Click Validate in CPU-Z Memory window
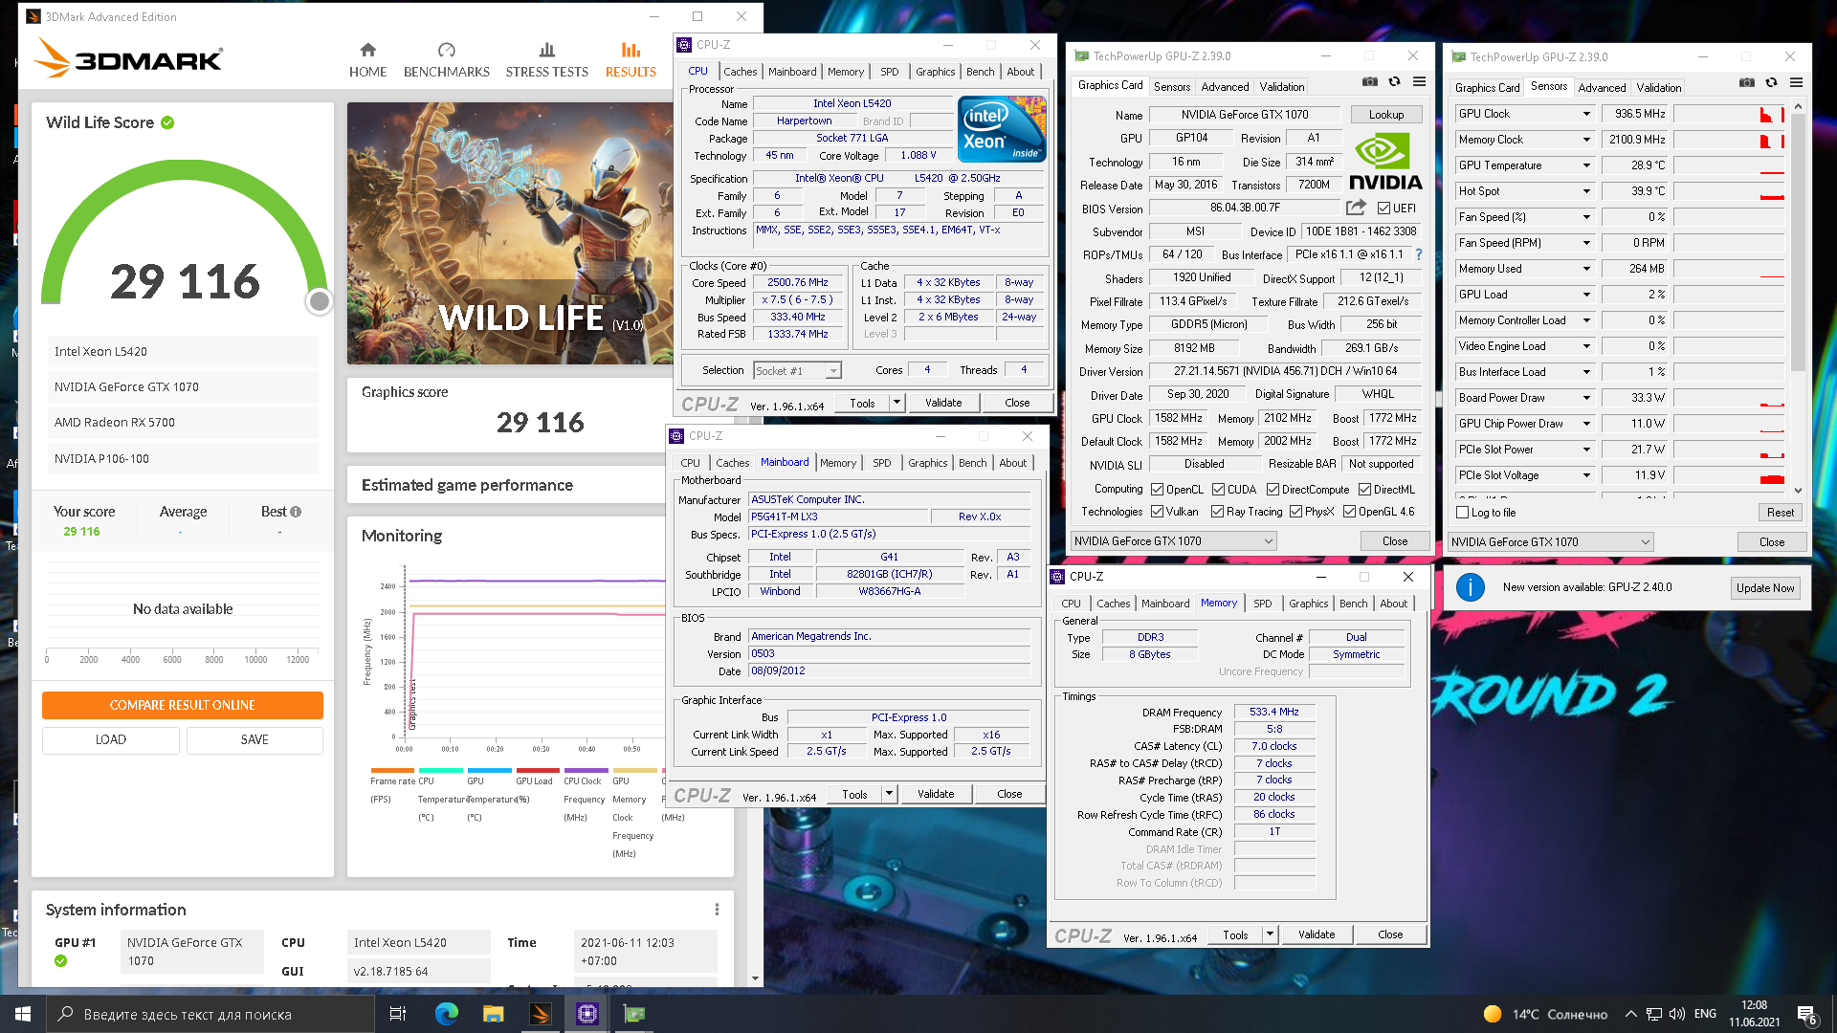The height and width of the screenshot is (1033, 1837). click(x=1317, y=934)
